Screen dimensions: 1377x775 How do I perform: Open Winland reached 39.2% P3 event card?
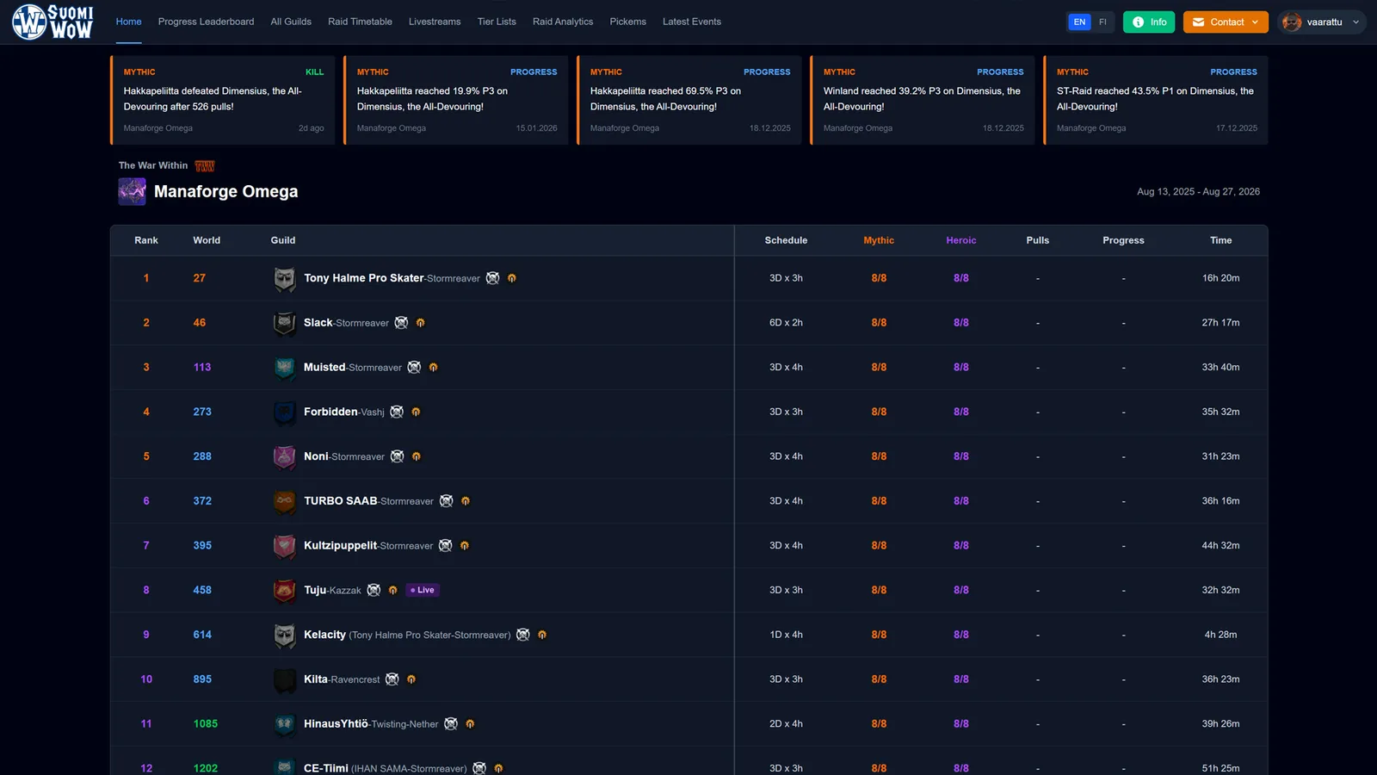923,100
